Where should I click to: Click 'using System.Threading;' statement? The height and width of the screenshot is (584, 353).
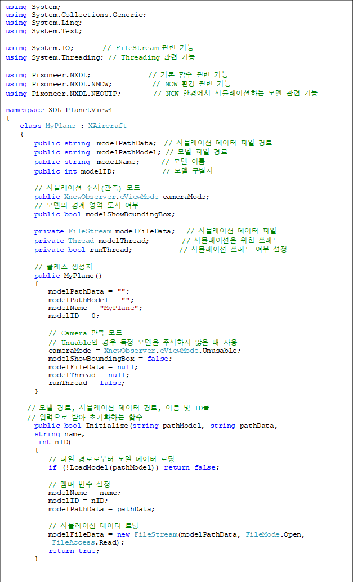click(x=55, y=57)
